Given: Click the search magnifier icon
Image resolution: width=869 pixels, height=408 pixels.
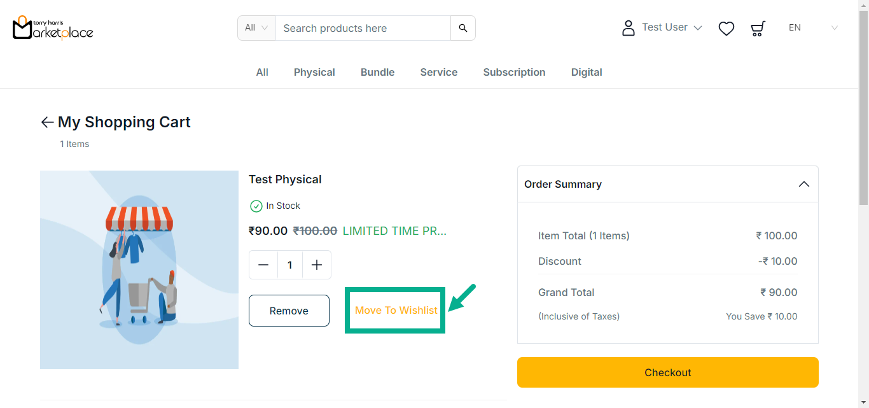Looking at the screenshot, I should pyautogui.click(x=463, y=28).
